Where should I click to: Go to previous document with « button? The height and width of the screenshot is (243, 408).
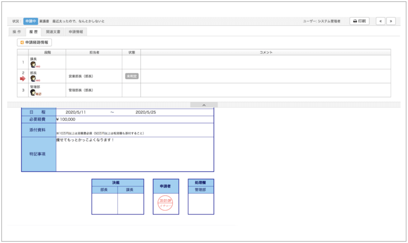pos(381,21)
